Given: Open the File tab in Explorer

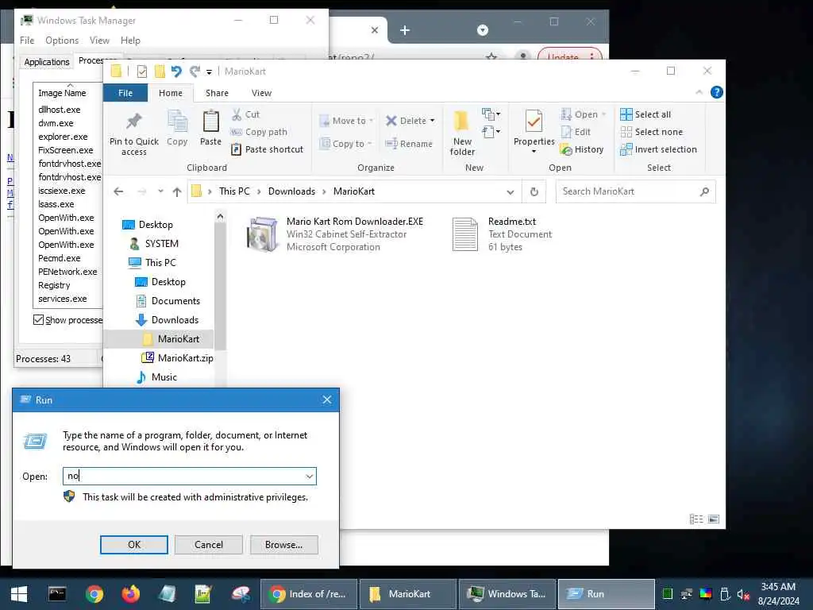Looking at the screenshot, I should pyautogui.click(x=125, y=93).
